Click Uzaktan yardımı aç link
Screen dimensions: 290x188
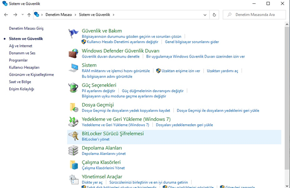(222, 71)
